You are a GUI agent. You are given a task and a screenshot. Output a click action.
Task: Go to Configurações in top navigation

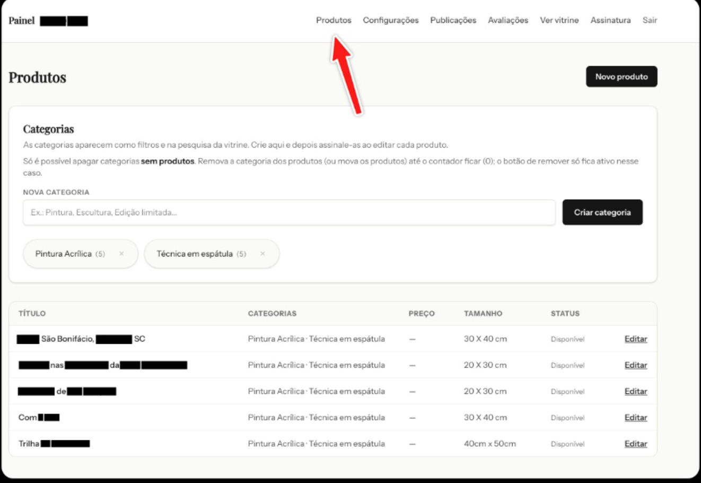[x=390, y=20]
